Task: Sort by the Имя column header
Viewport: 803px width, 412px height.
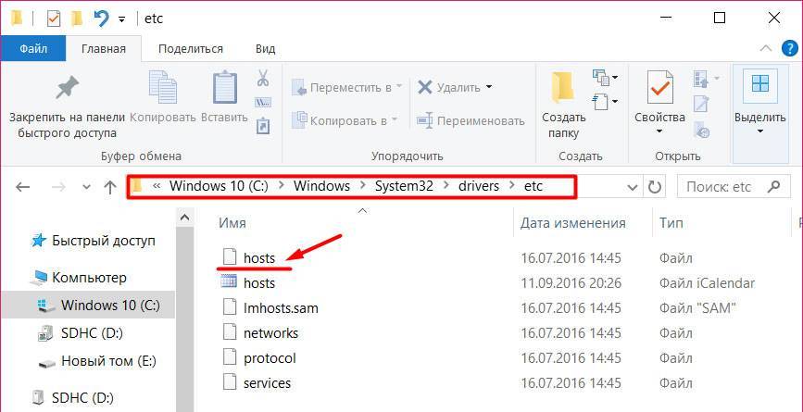Action: pos(233,223)
